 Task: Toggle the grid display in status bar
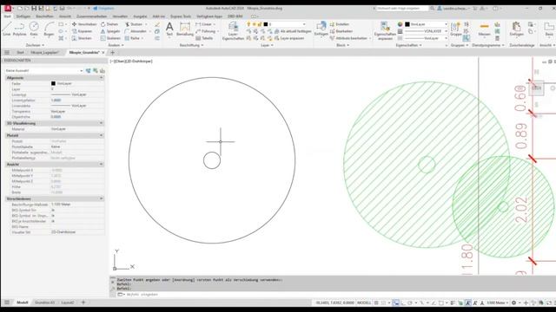376,302
